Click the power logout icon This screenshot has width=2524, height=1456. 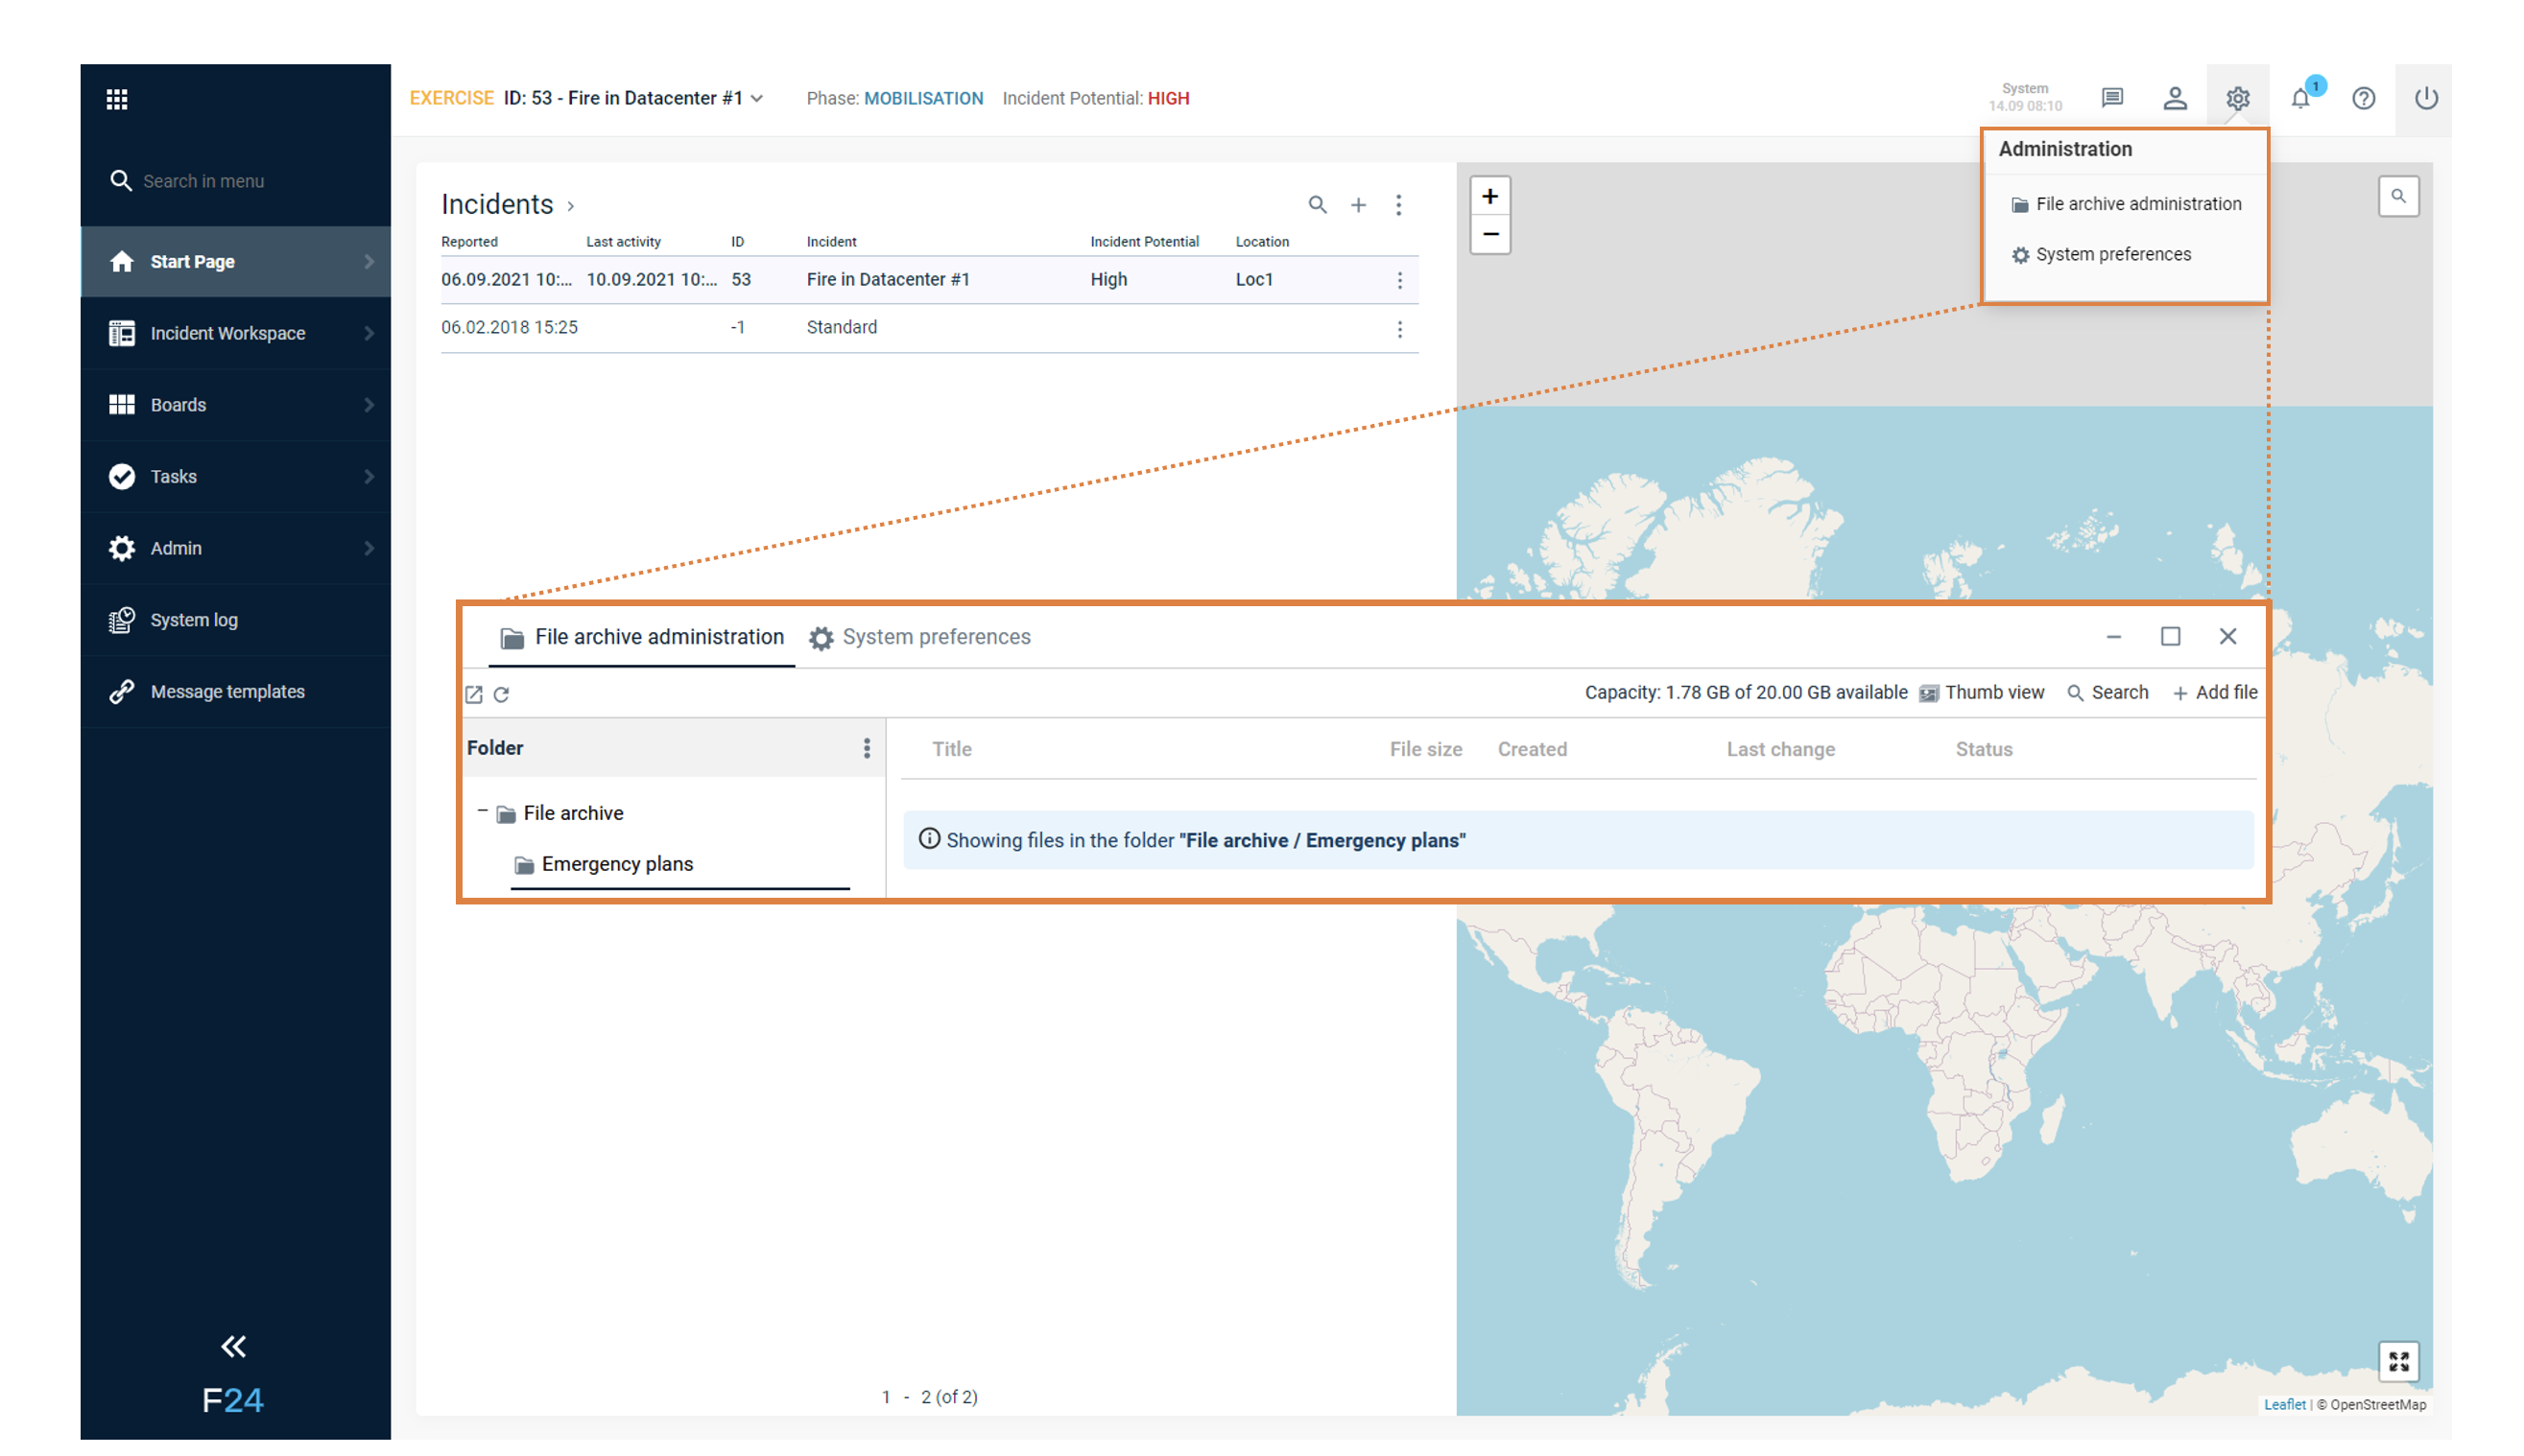click(x=2426, y=98)
